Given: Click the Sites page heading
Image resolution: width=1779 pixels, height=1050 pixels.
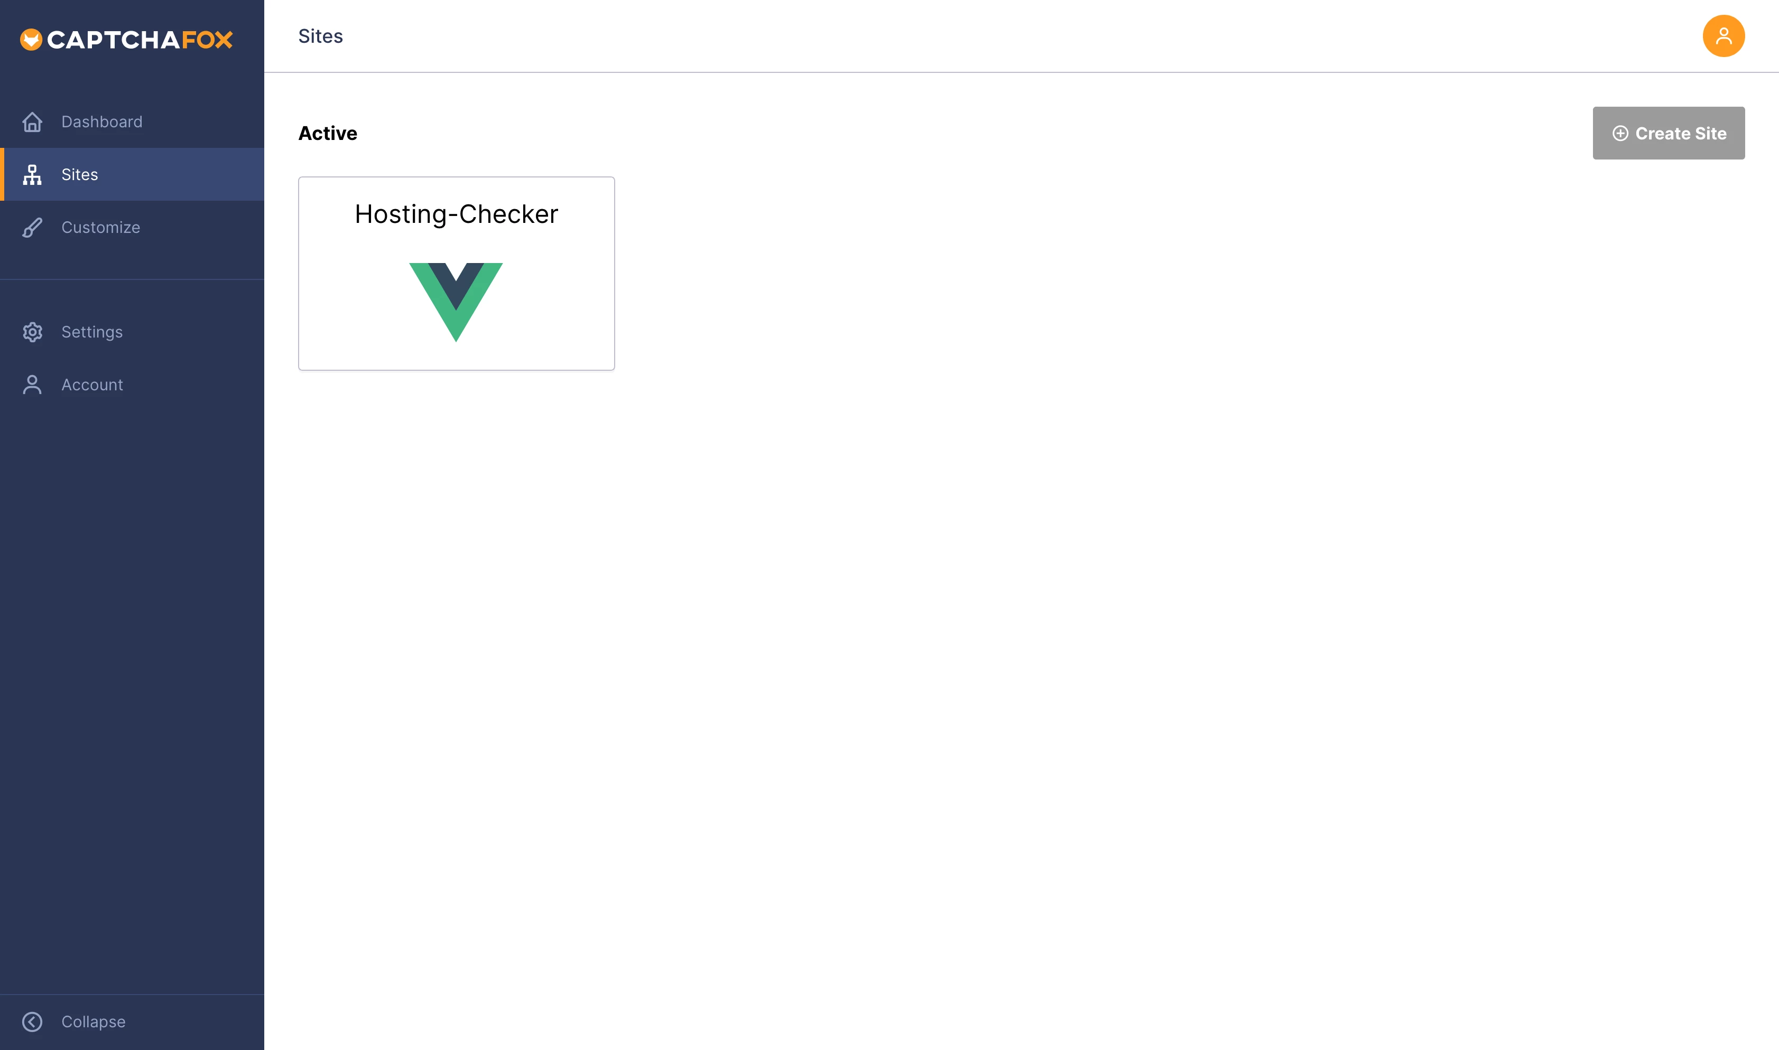Looking at the screenshot, I should pyautogui.click(x=320, y=35).
